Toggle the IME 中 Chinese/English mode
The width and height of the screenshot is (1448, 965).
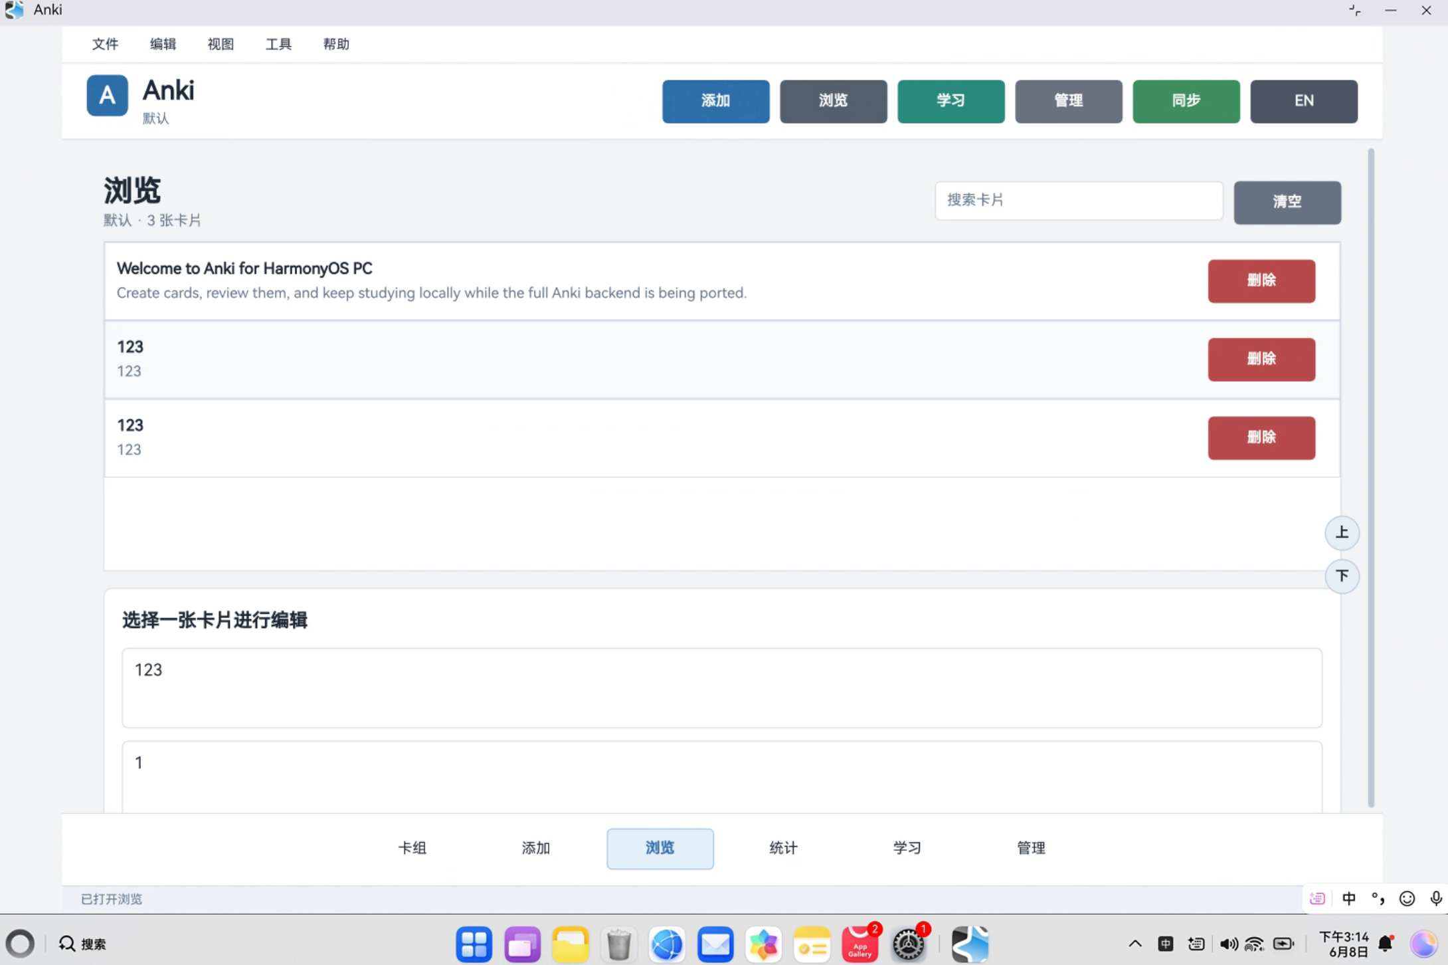pos(1348,899)
